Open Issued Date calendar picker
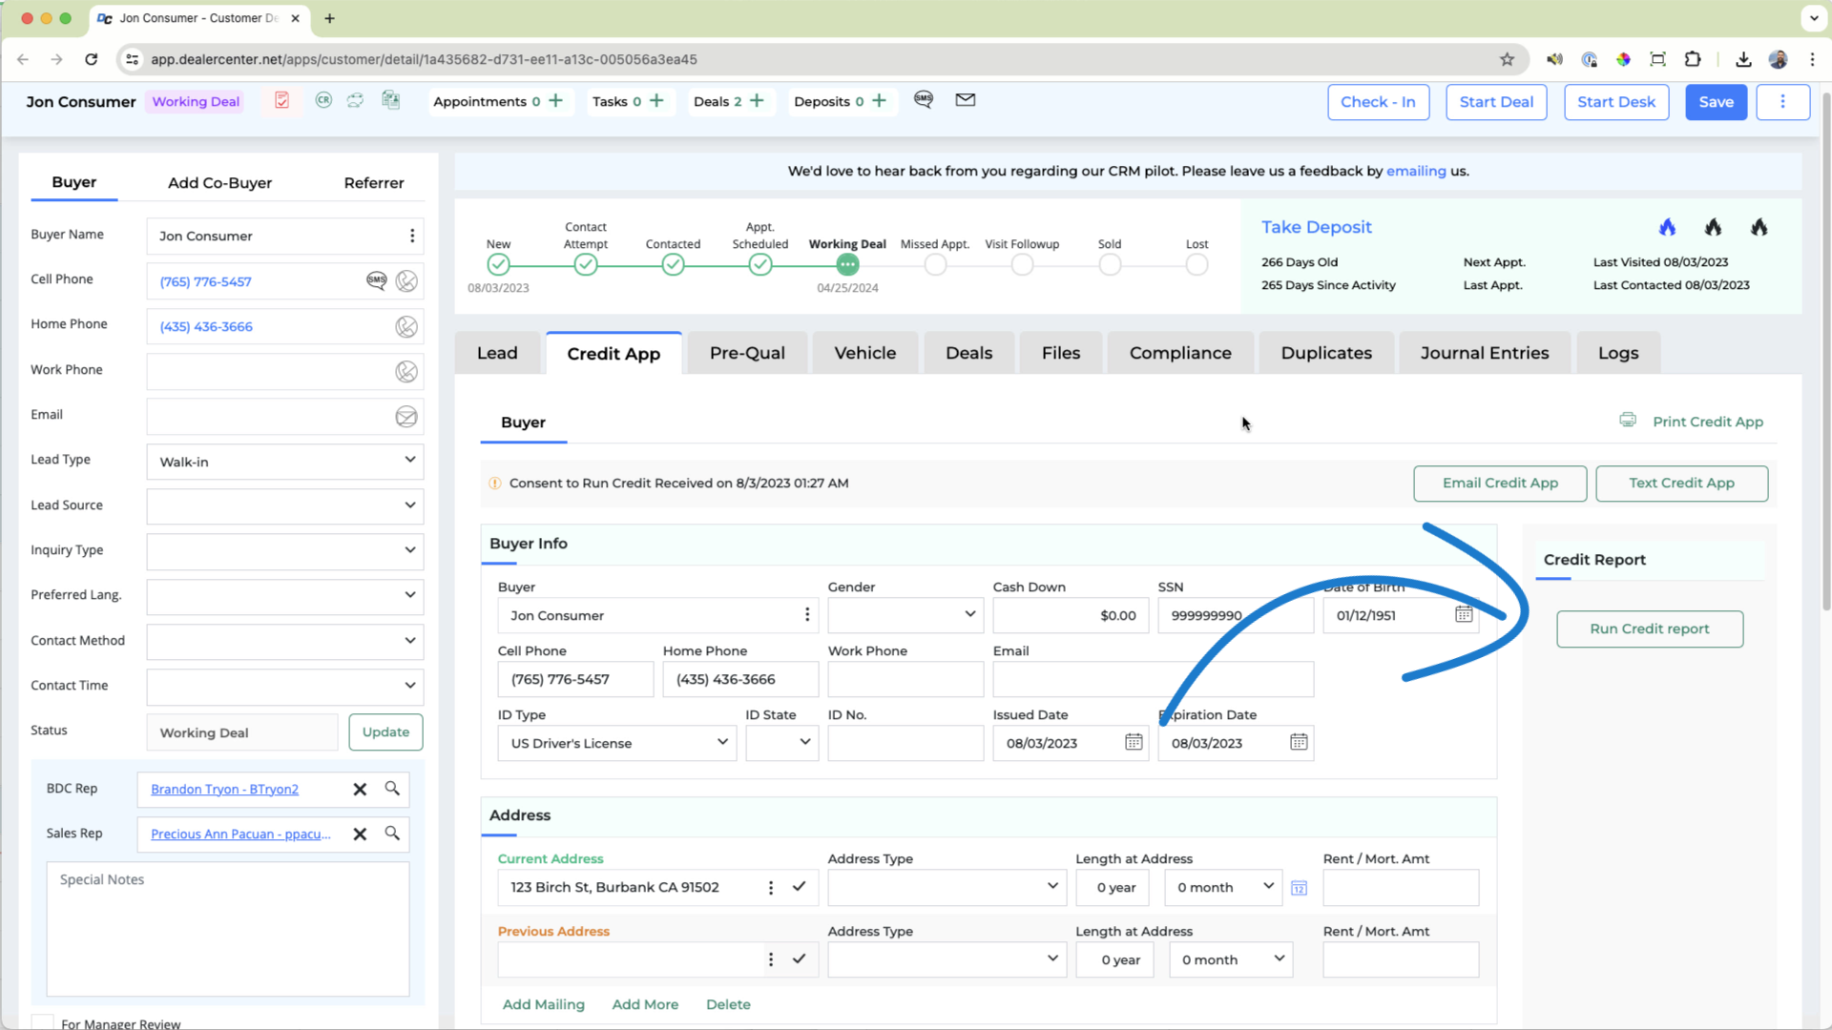This screenshot has height=1030, width=1832. [x=1134, y=742]
